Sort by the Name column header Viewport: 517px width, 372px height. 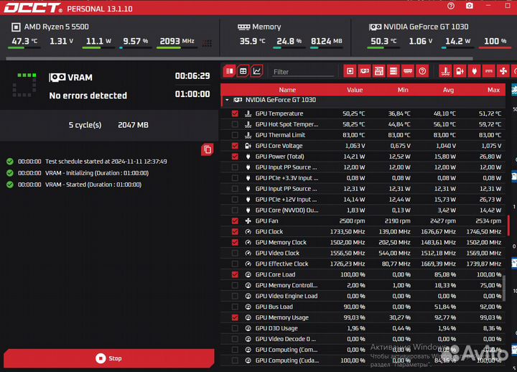point(287,90)
